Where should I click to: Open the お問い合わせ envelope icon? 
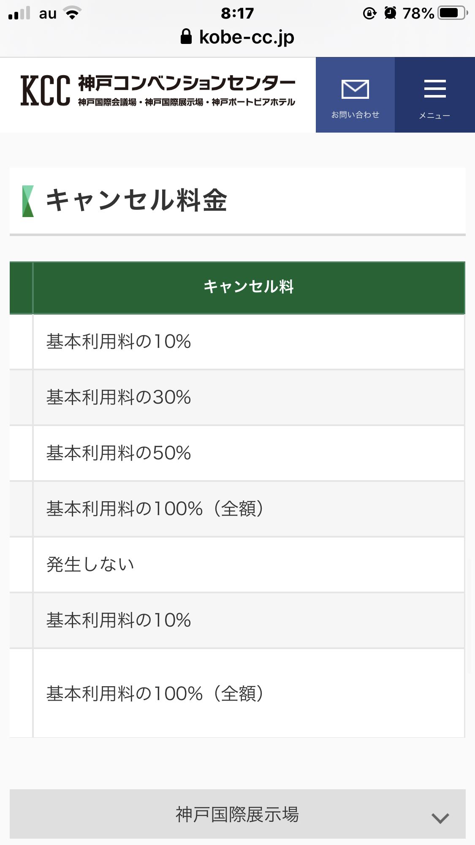click(x=355, y=90)
